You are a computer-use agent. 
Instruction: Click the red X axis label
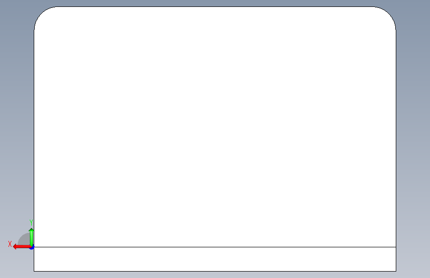(10, 244)
